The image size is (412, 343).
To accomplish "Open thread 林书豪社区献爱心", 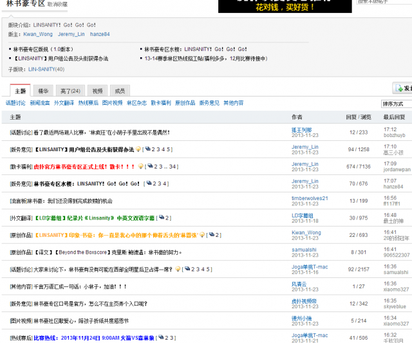I will coord(81,320).
